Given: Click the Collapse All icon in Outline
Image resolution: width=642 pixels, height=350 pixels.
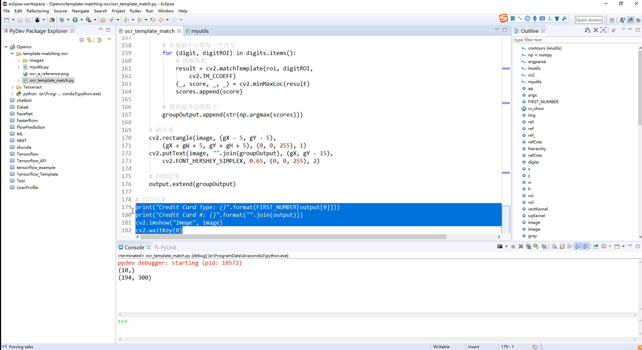Looking at the screenshot, I should [596, 30].
